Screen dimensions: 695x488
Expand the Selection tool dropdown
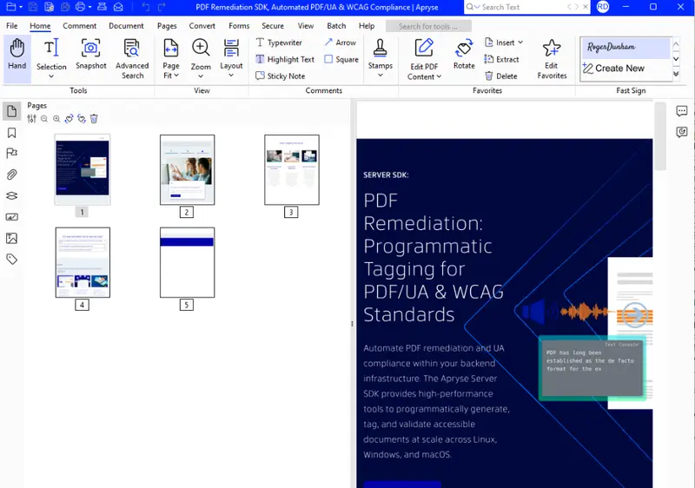tap(51, 76)
